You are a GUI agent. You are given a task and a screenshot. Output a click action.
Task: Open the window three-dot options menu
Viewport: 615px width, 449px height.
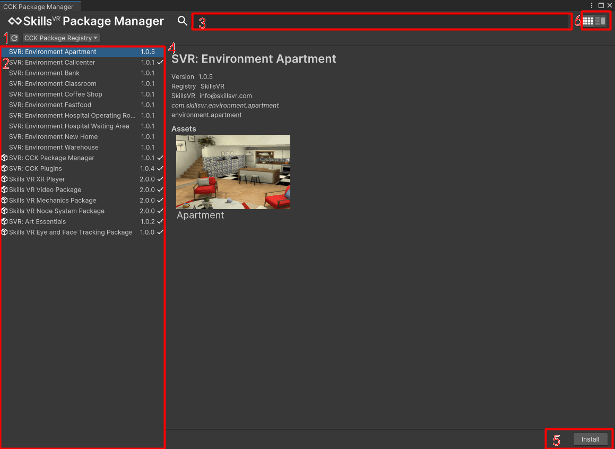pyautogui.click(x=592, y=5)
